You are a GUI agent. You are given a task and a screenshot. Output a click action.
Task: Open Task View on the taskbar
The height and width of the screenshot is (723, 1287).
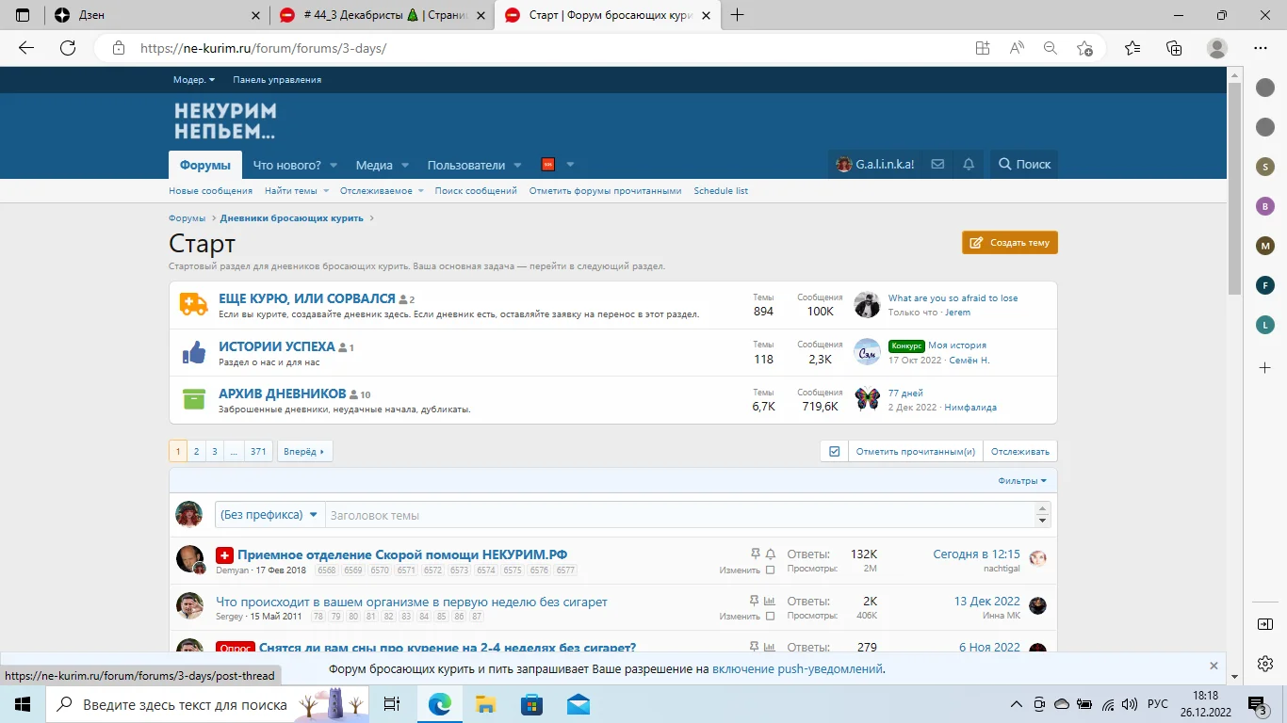[x=392, y=704]
